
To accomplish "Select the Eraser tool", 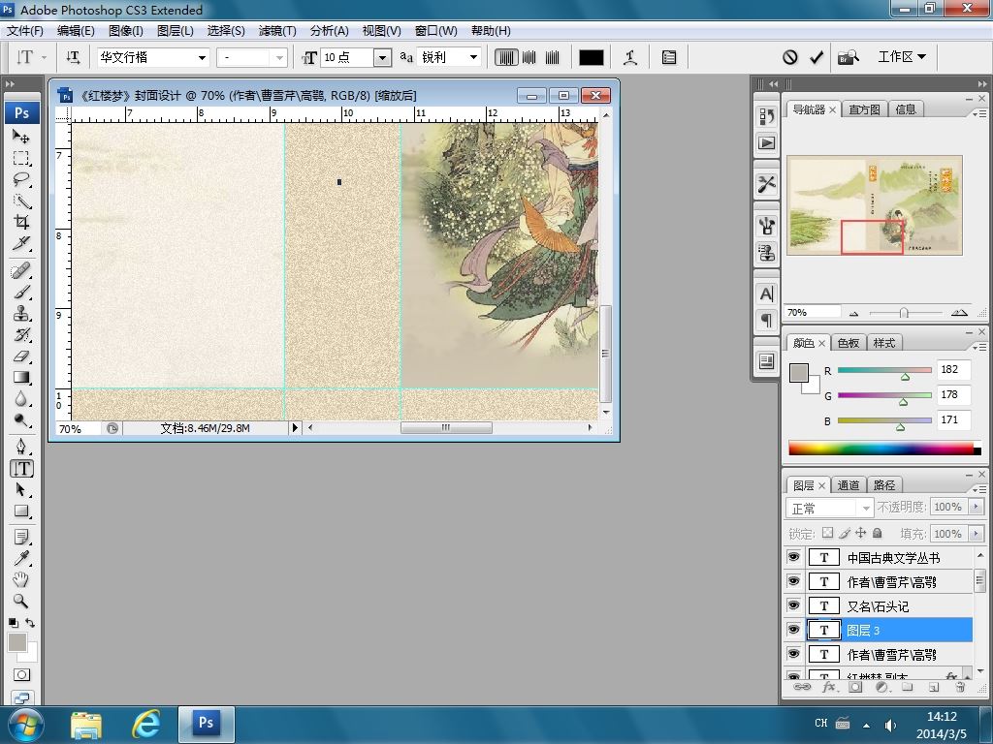I will click(x=21, y=356).
